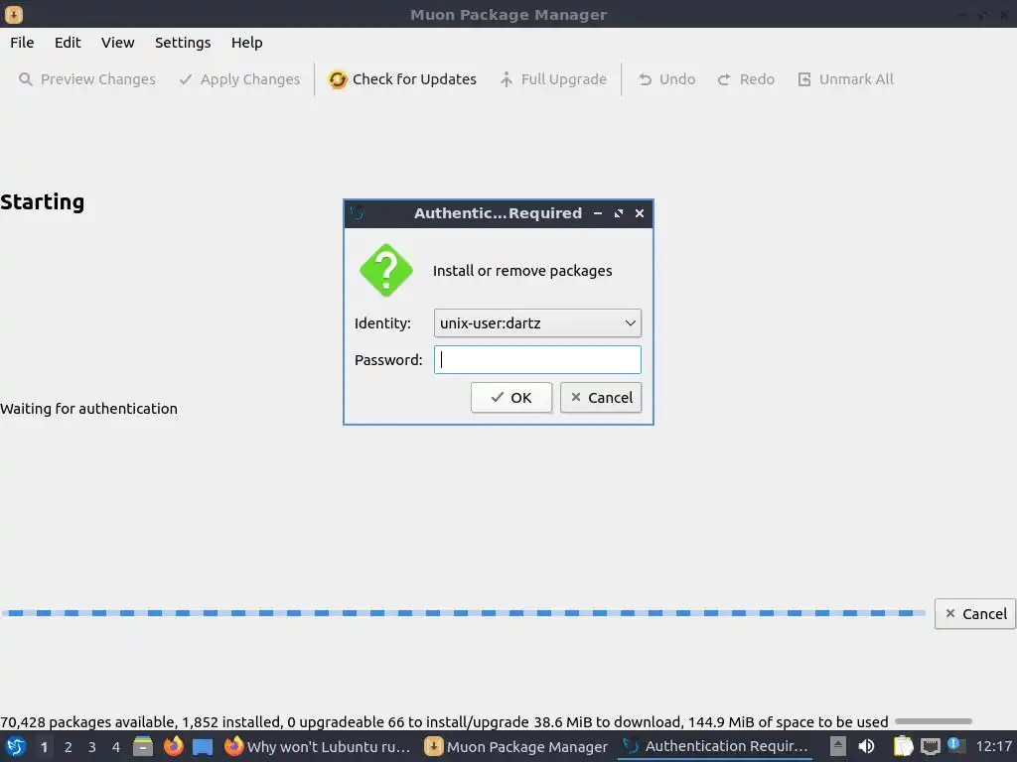1017x762 pixels.
Task: Cancel the authentication dialog
Action: pyautogui.click(x=601, y=397)
